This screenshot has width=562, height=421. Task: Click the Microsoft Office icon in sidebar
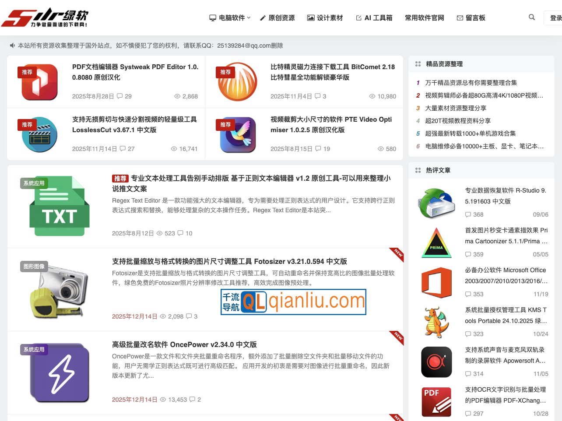pos(436,283)
